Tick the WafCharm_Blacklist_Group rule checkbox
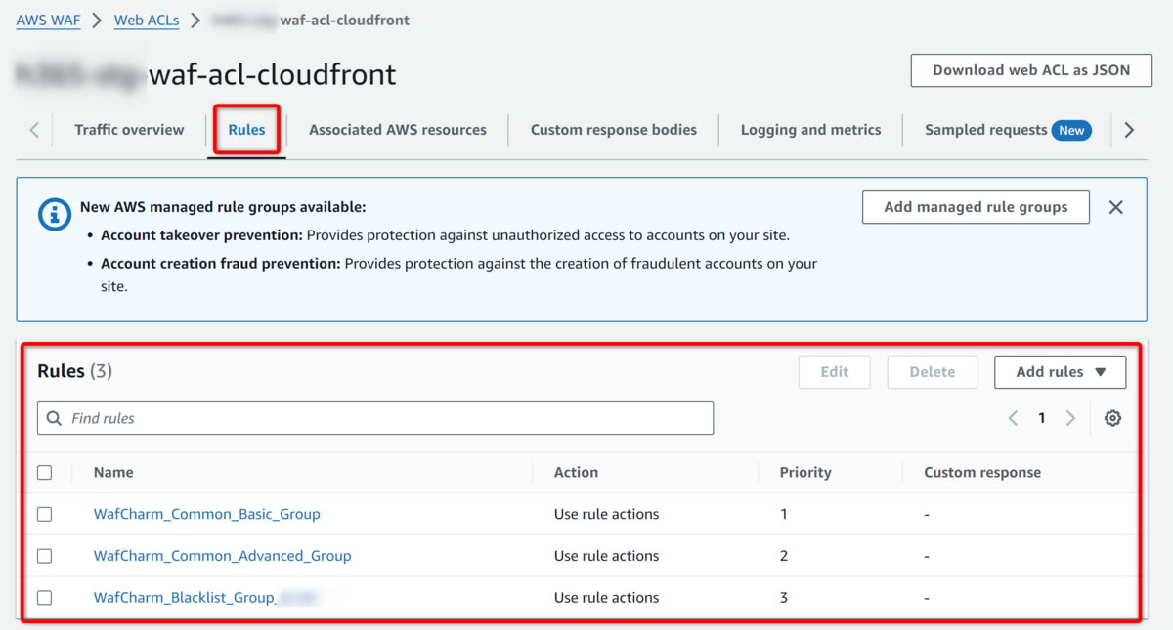The width and height of the screenshot is (1173, 630). coord(44,598)
